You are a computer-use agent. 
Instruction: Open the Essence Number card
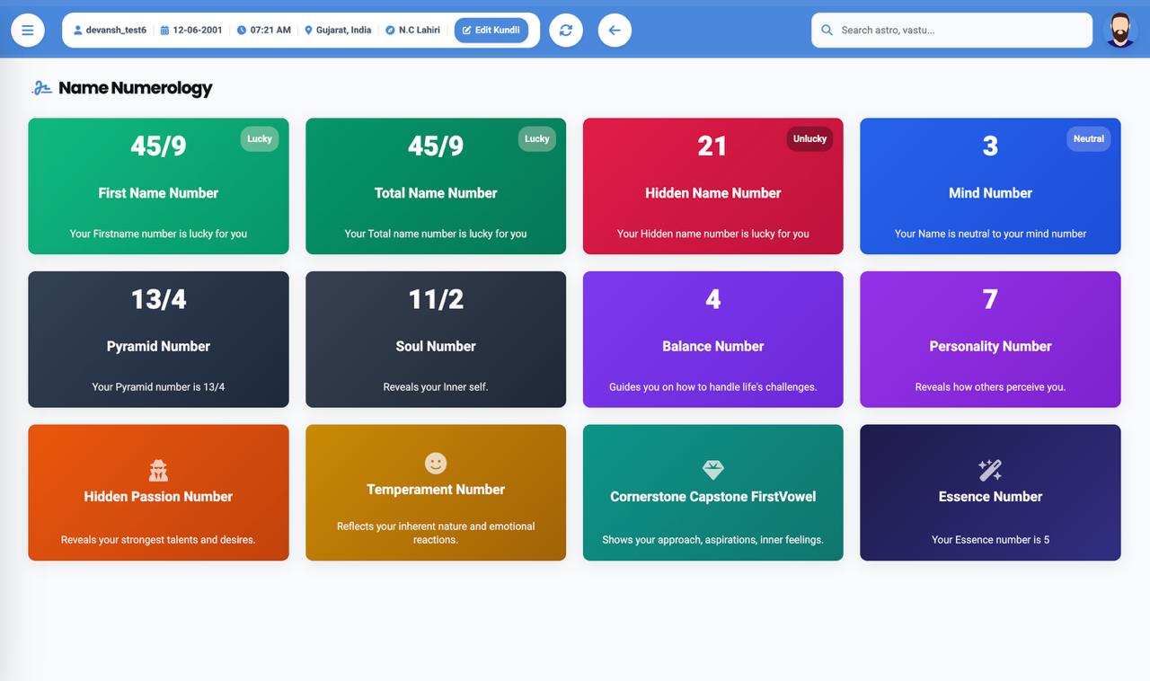(990, 492)
